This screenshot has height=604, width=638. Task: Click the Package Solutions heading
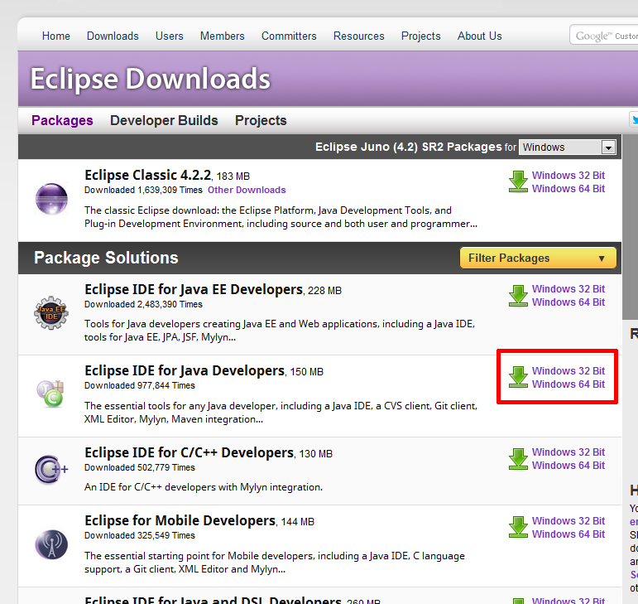[106, 258]
